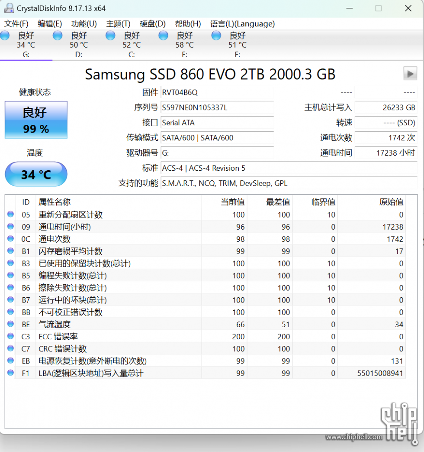Viewport: 424px width, 452px height.
Task: Select the ECC 错误率 row
Action: point(206,336)
